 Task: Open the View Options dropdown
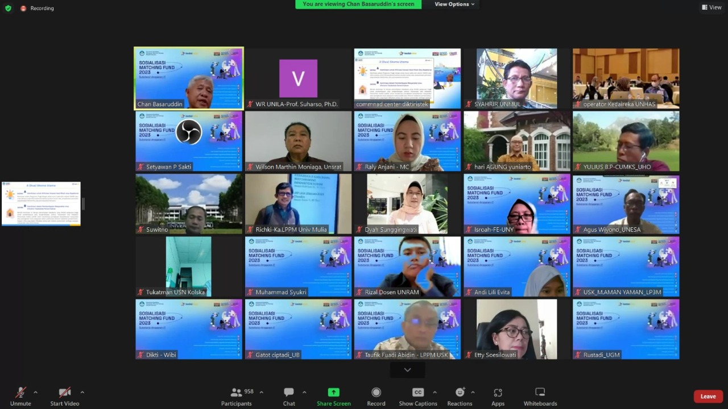pos(454,5)
